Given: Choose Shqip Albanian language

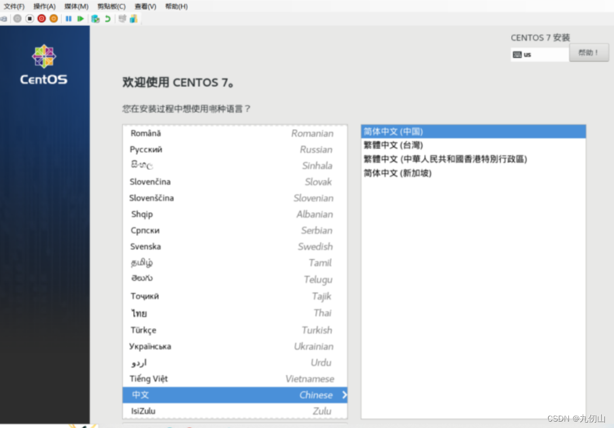Looking at the screenshot, I should coord(235,214).
